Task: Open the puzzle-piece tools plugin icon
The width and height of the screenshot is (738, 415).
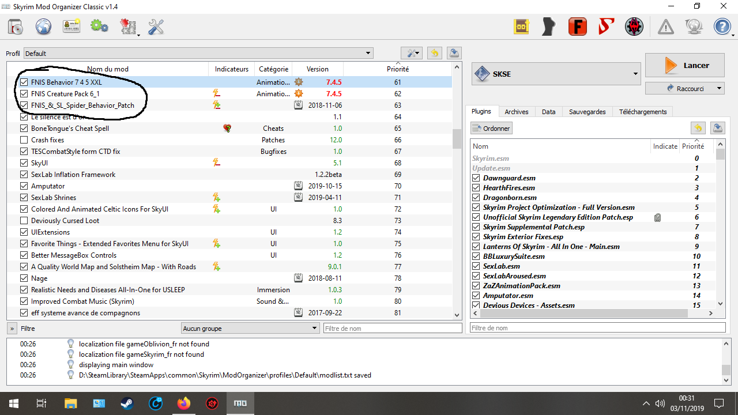Action: point(128,27)
